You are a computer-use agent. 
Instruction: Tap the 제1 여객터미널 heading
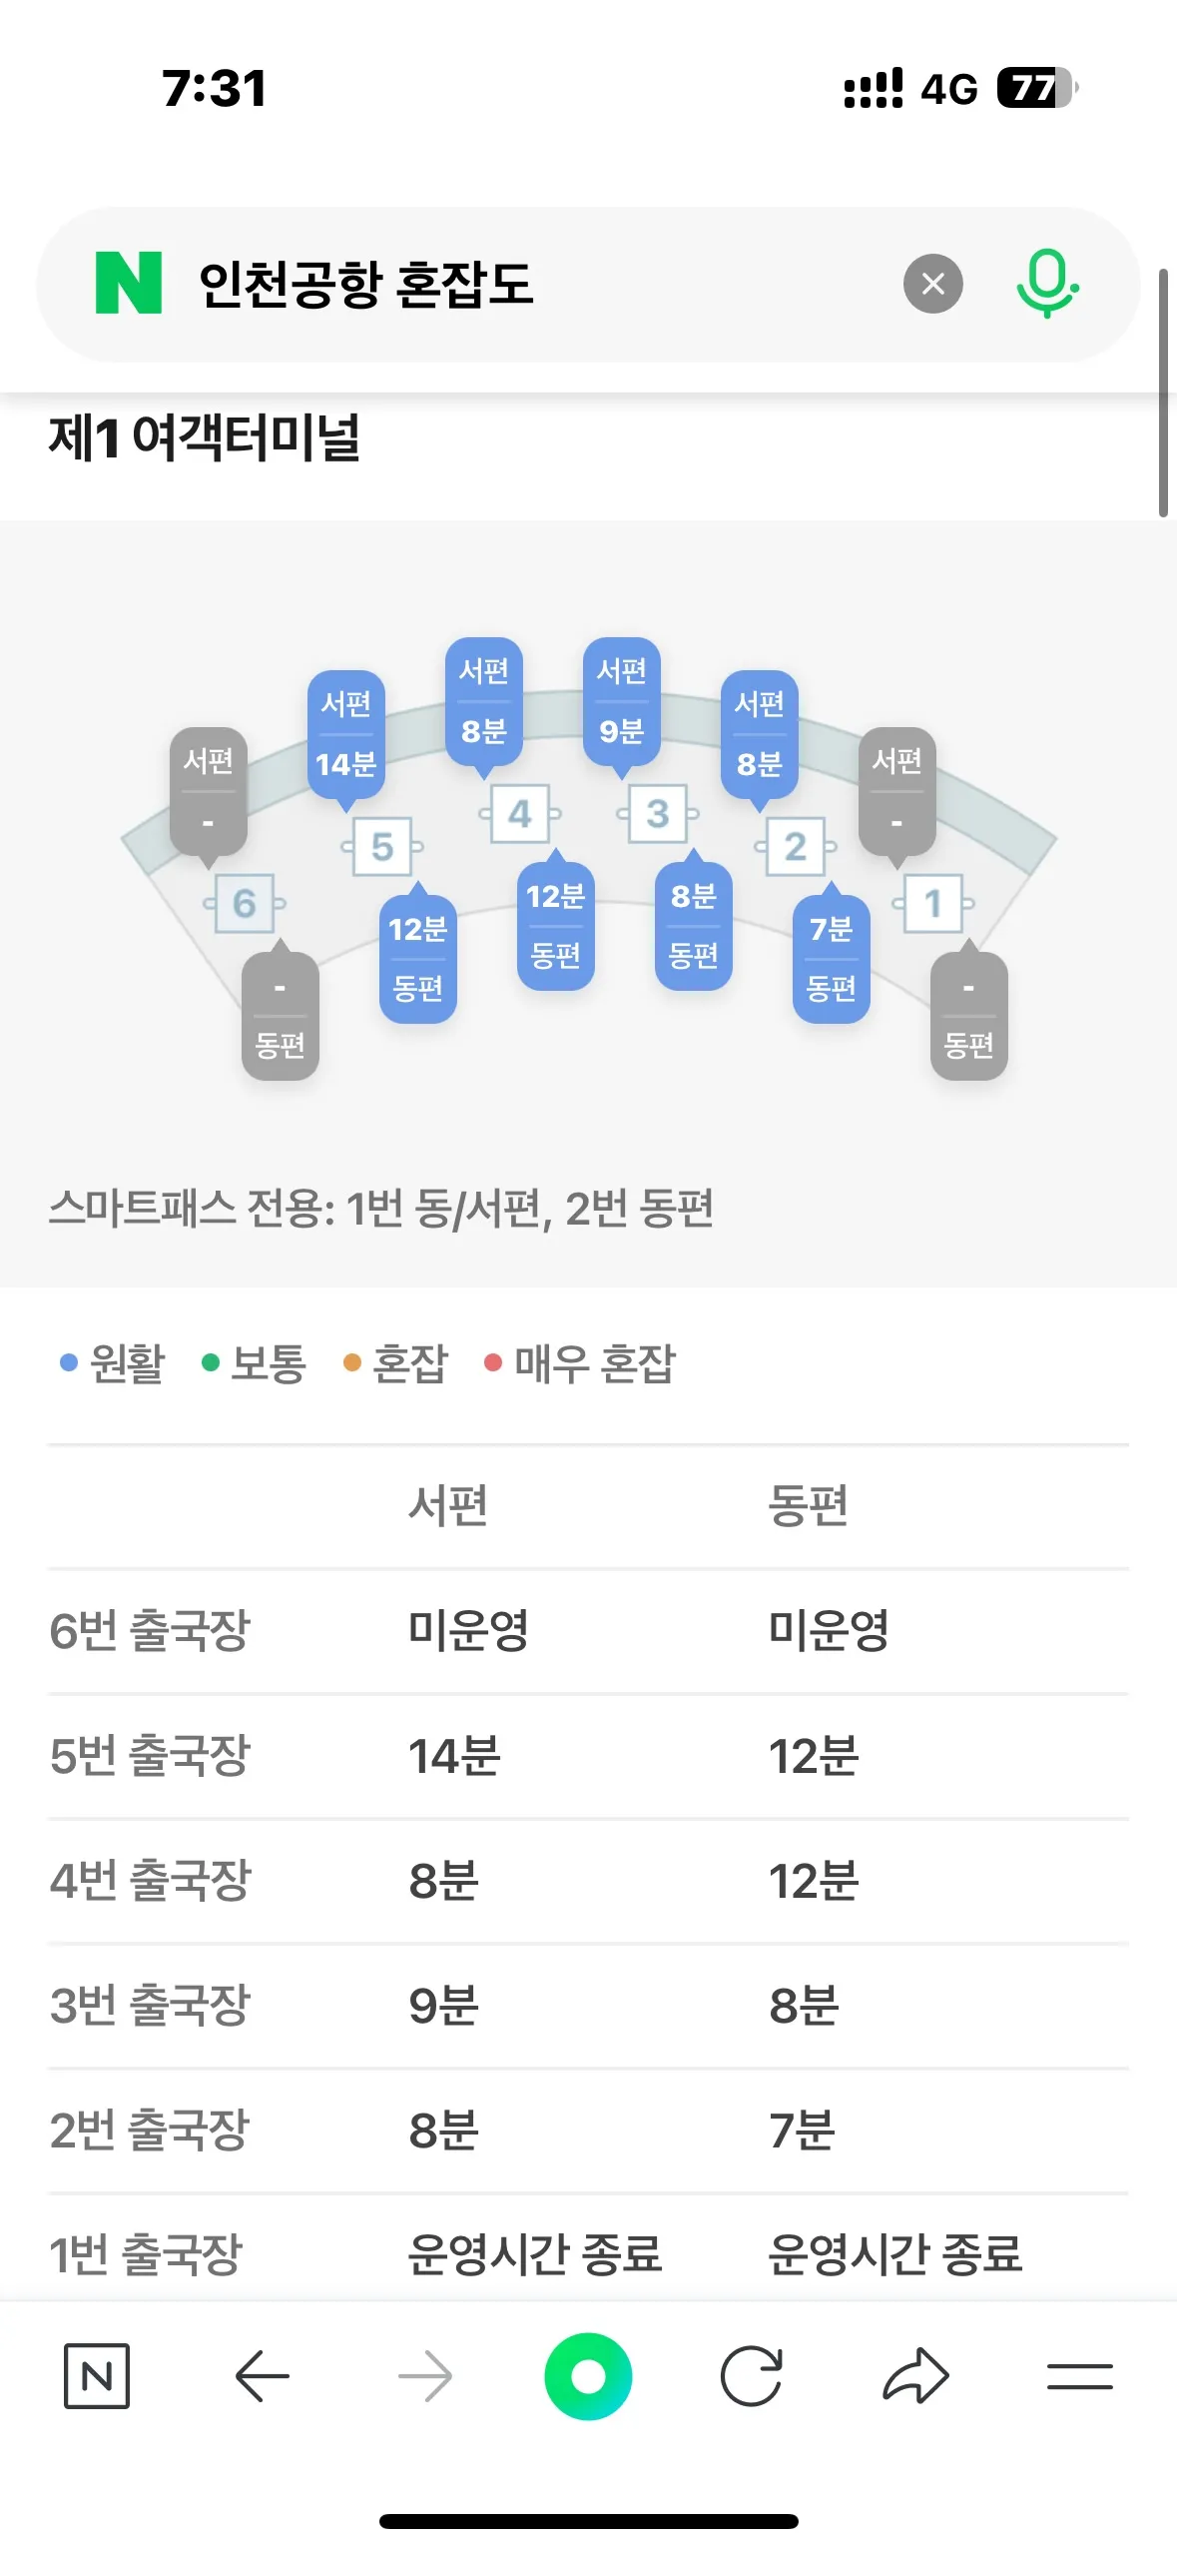pyautogui.click(x=205, y=437)
